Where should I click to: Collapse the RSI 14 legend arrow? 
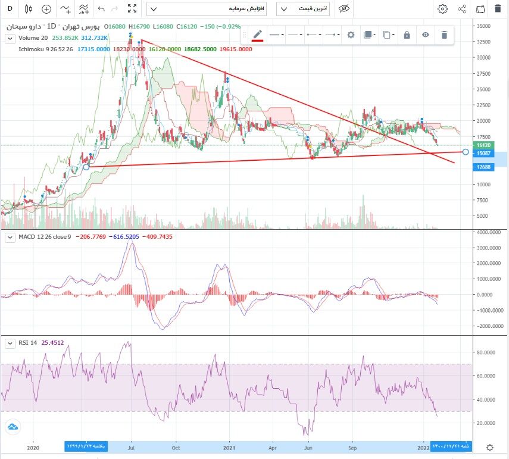tap(10, 343)
